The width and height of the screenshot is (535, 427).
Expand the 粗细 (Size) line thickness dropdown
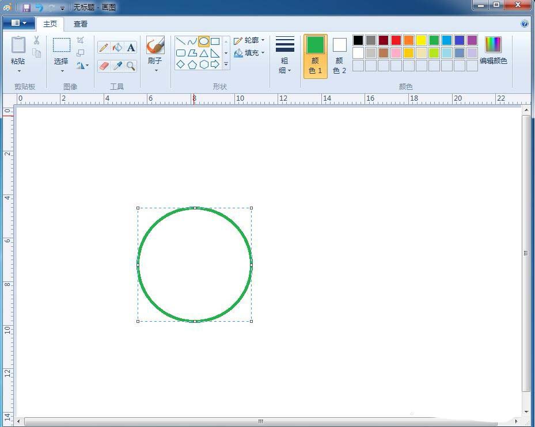click(285, 56)
